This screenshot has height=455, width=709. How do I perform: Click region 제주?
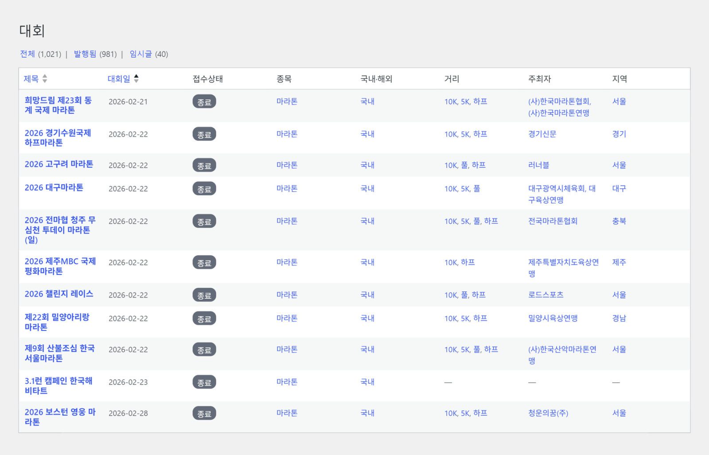[x=619, y=263]
